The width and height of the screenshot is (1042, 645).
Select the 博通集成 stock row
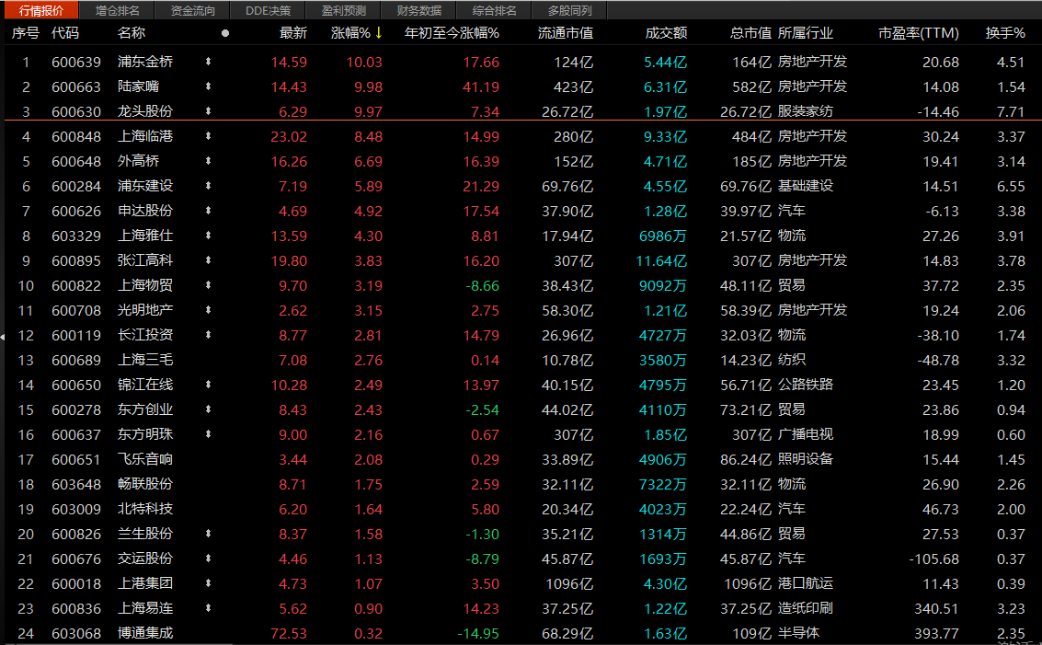pyautogui.click(x=145, y=634)
